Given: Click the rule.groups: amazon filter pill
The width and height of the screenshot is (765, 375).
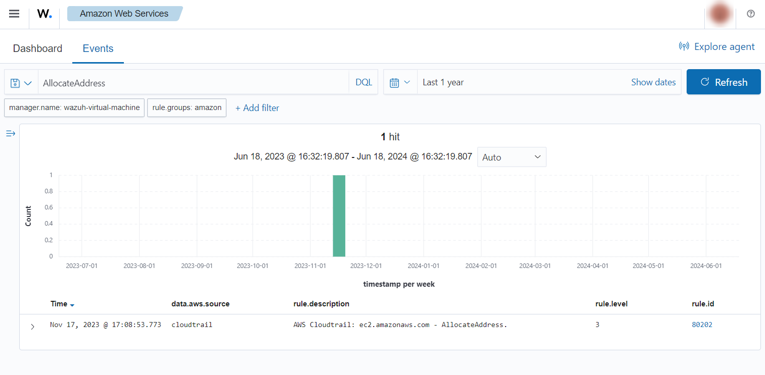Looking at the screenshot, I should click(x=187, y=108).
